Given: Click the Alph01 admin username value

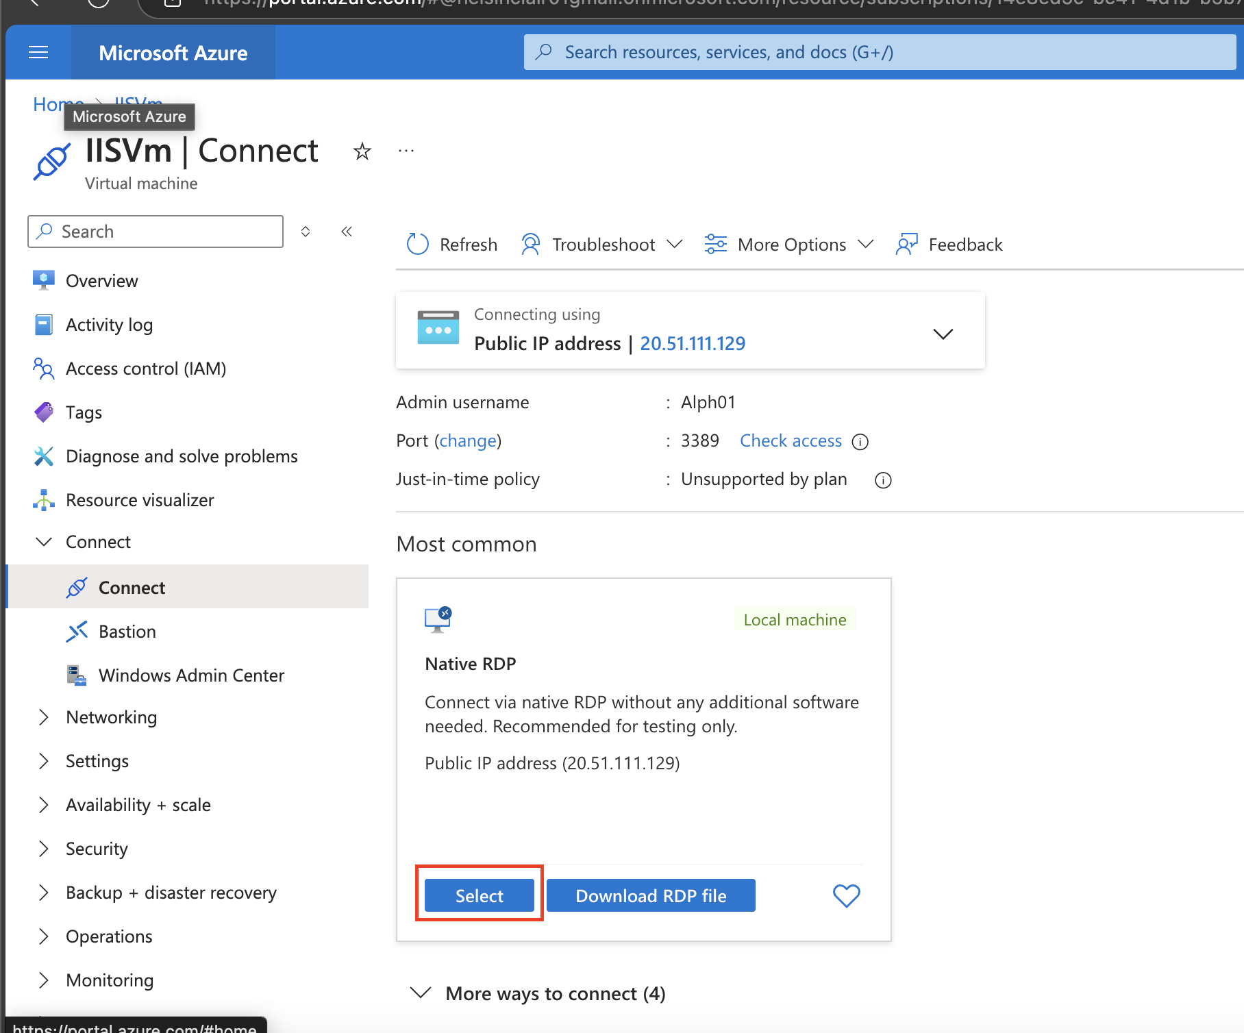Looking at the screenshot, I should click(x=708, y=402).
